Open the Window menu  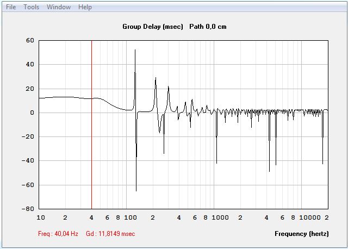[59, 7]
